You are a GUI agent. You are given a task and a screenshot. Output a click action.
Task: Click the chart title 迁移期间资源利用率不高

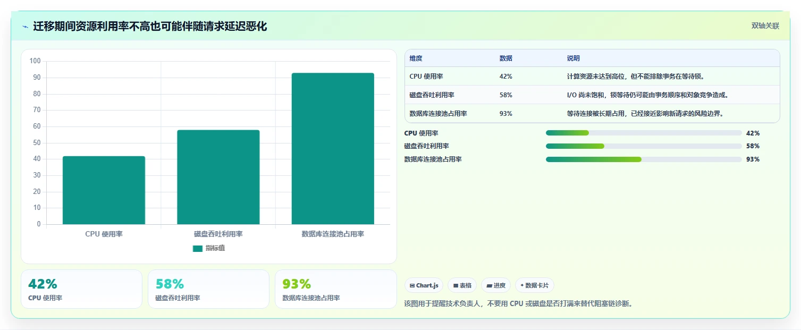150,27
